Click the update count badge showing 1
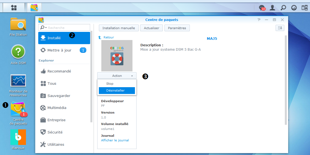The width and height of the screenshot is (310, 155). [83, 50]
